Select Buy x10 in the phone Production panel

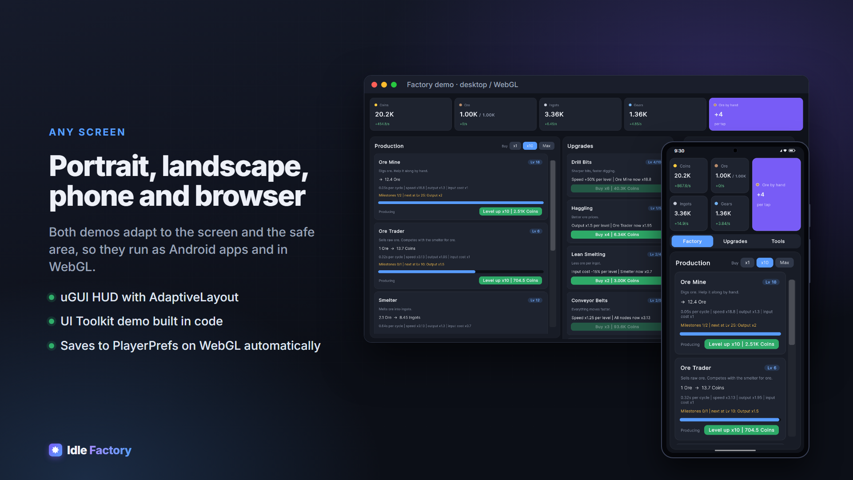pyautogui.click(x=765, y=263)
